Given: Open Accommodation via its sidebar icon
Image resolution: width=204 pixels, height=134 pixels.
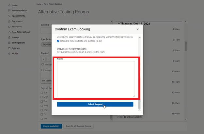Looking at the screenshot, I should click(x=9, y=10).
